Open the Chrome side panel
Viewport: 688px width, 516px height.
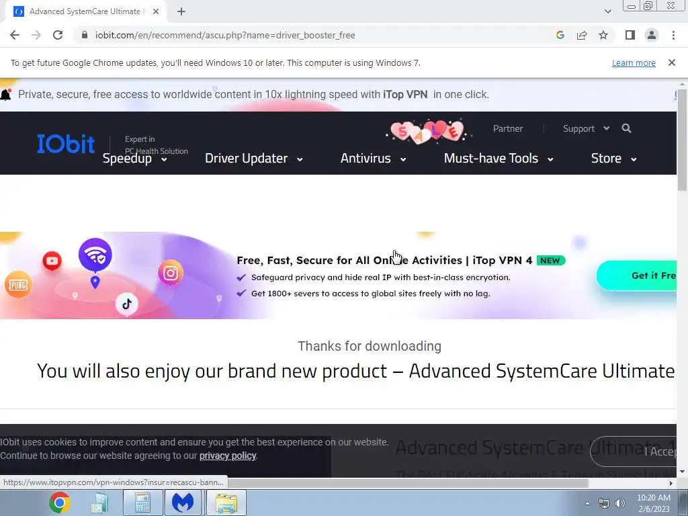[630, 35]
